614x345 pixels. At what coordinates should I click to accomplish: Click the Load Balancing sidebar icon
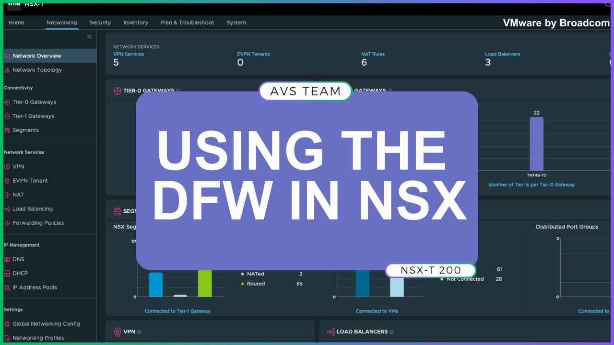[x=7, y=209]
